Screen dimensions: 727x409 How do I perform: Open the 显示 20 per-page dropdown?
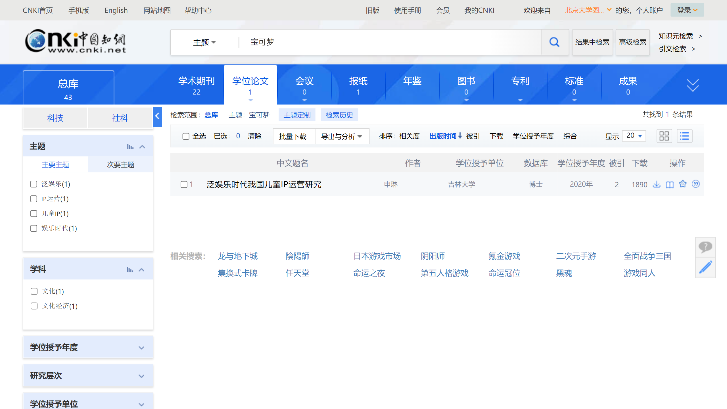634,136
